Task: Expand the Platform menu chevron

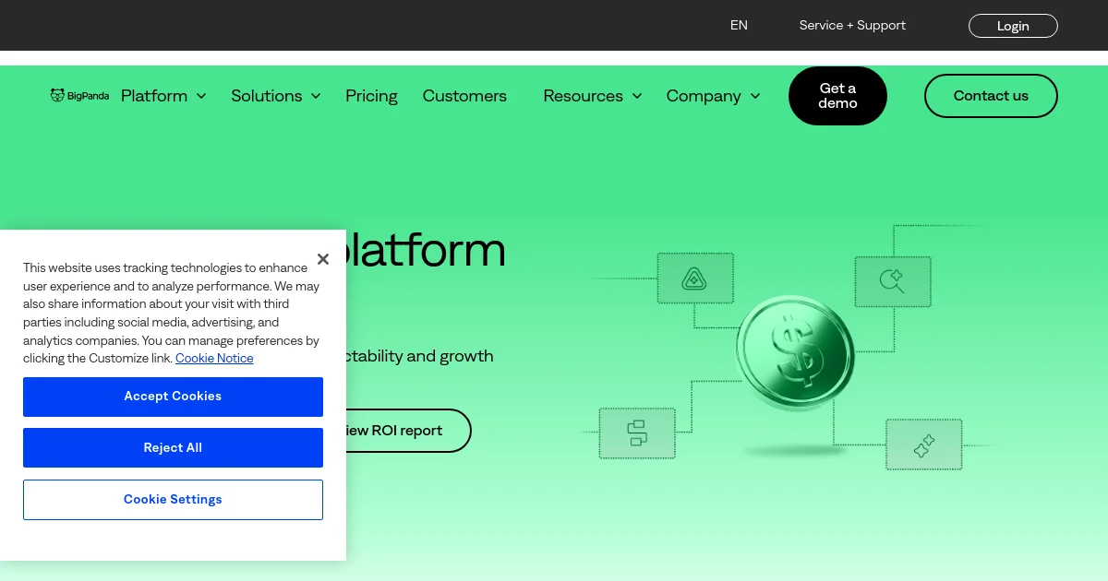Action: [201, 96]
